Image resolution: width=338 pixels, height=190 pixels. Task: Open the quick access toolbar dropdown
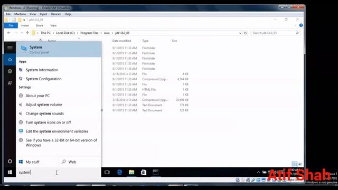tap(24, 20)
